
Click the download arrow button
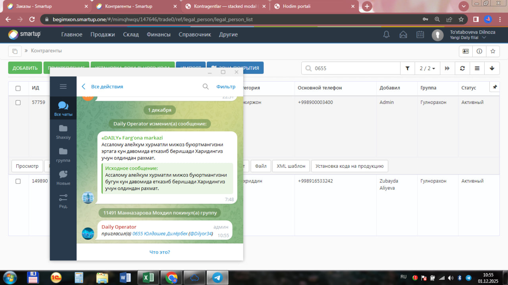[x=492, y=68]
